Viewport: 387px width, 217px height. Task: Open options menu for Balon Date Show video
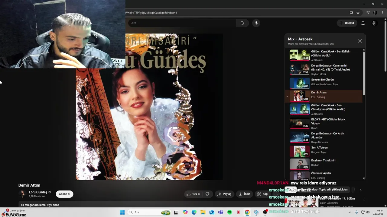[x=364, y=199]
